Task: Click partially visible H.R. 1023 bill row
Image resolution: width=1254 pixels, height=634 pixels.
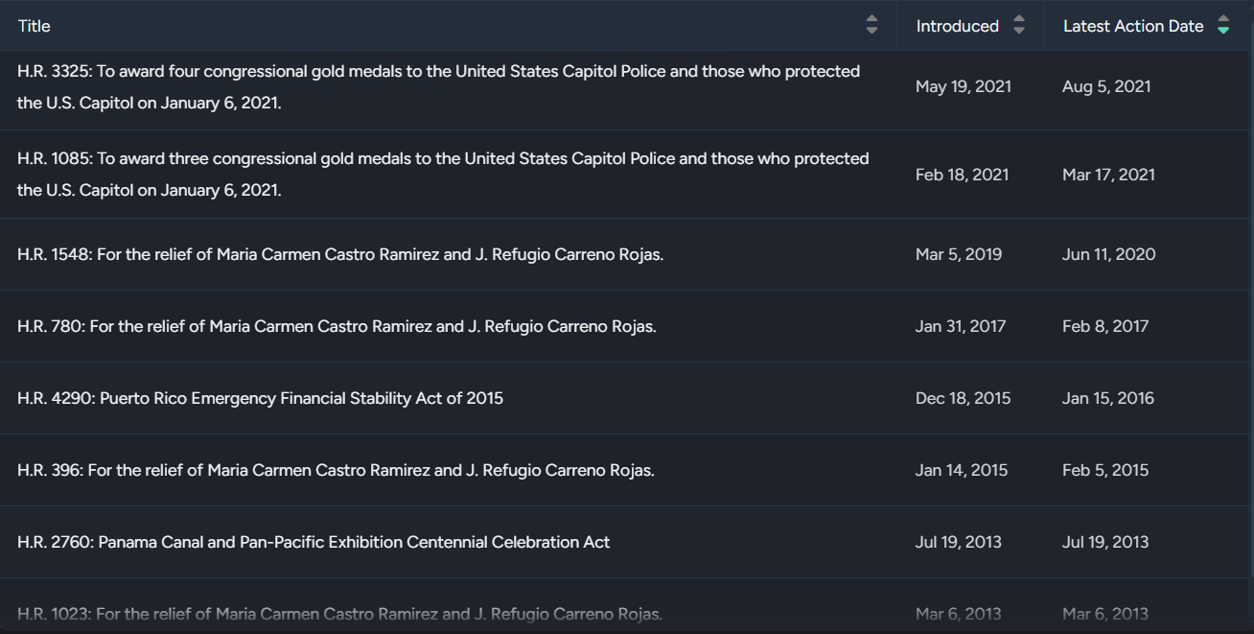Action: pyautogui.click(x=339, y=614)
